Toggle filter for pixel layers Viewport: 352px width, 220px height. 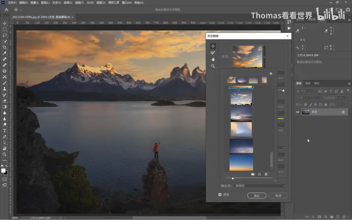[319, 91]
